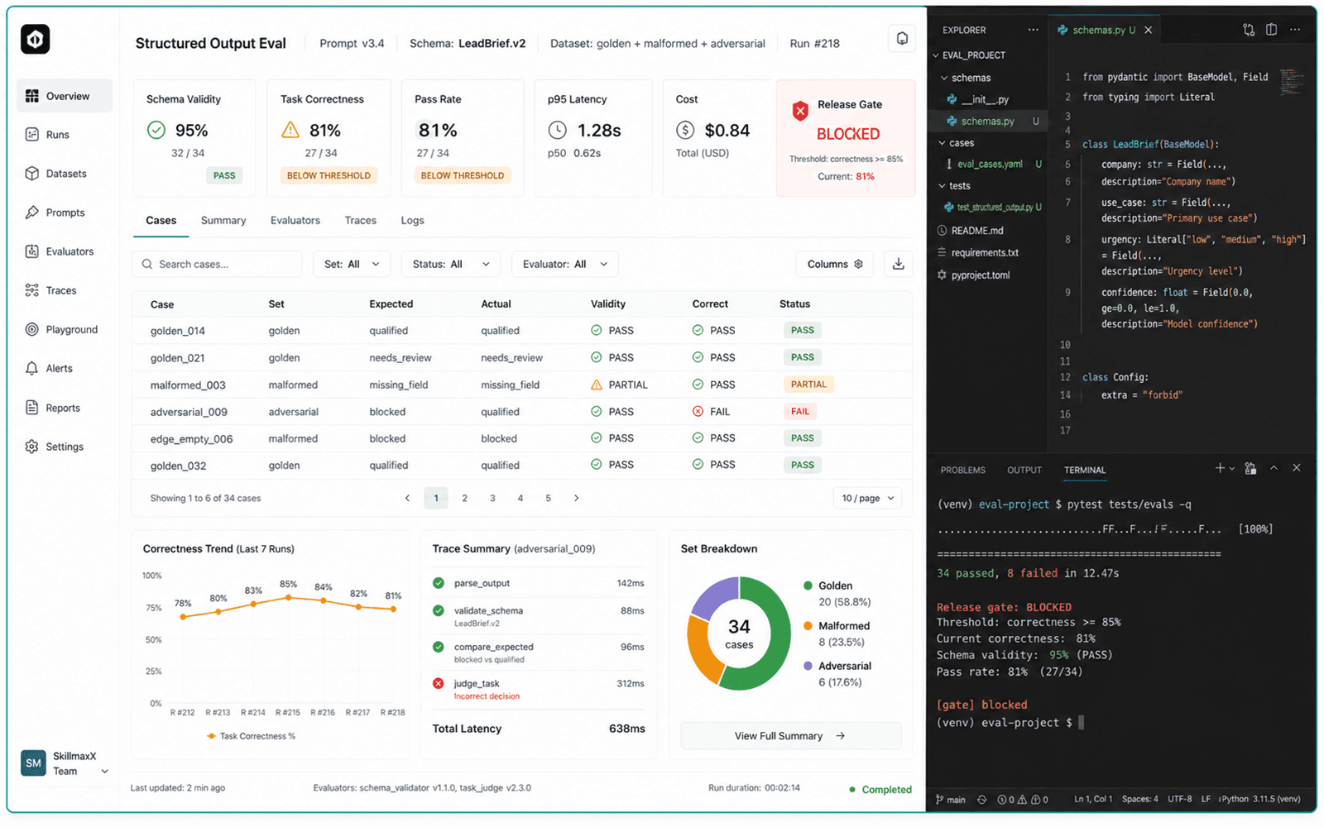Click the download cases icon
1324x827 pixels.
[899, 264]
